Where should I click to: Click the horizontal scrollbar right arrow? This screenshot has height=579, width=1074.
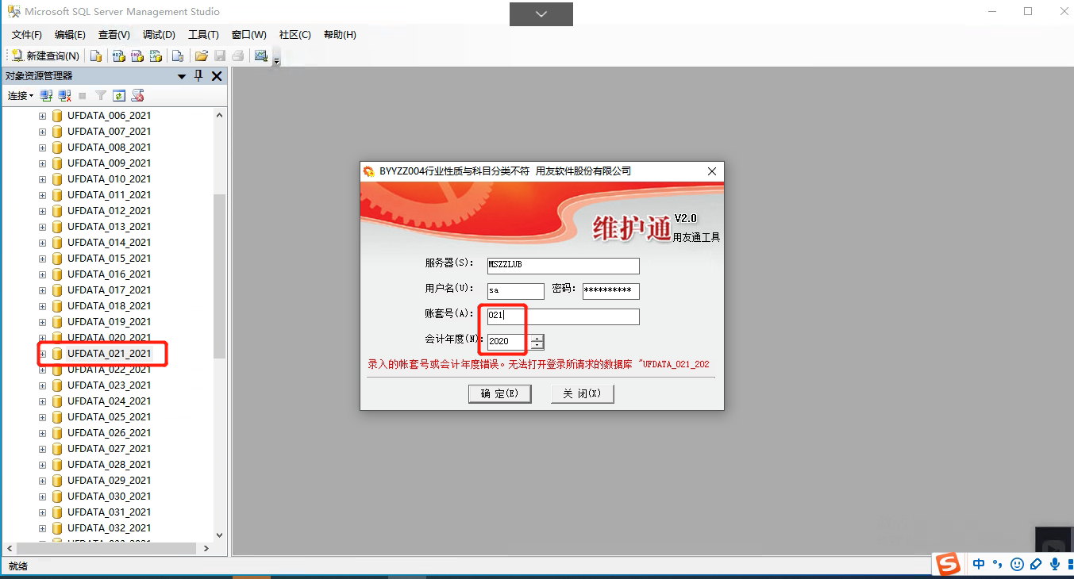(206, 548)
